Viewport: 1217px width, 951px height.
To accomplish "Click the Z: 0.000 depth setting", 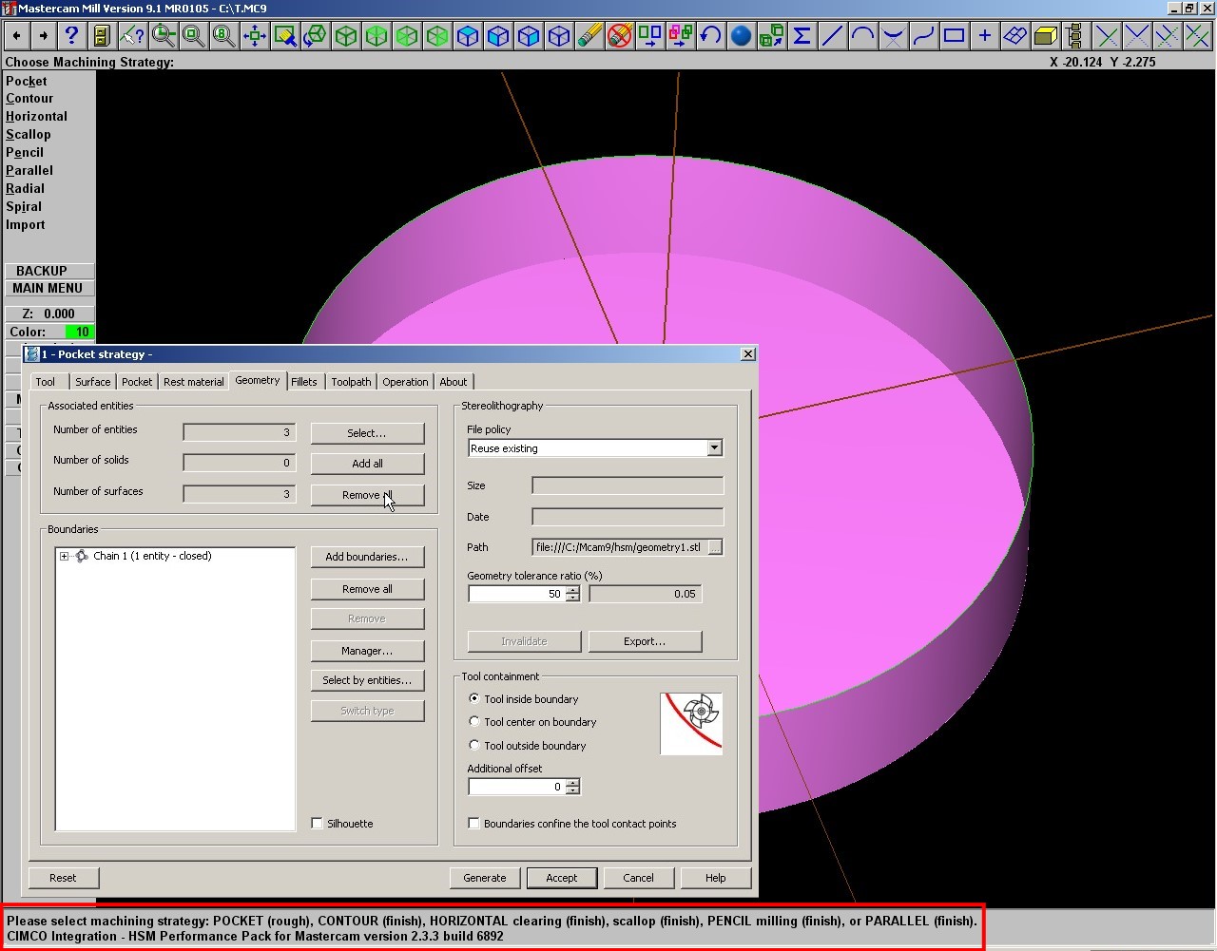I will point(48,314).
